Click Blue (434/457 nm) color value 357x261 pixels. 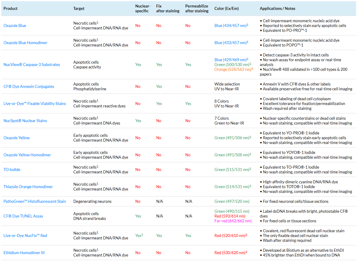[231, 26]
